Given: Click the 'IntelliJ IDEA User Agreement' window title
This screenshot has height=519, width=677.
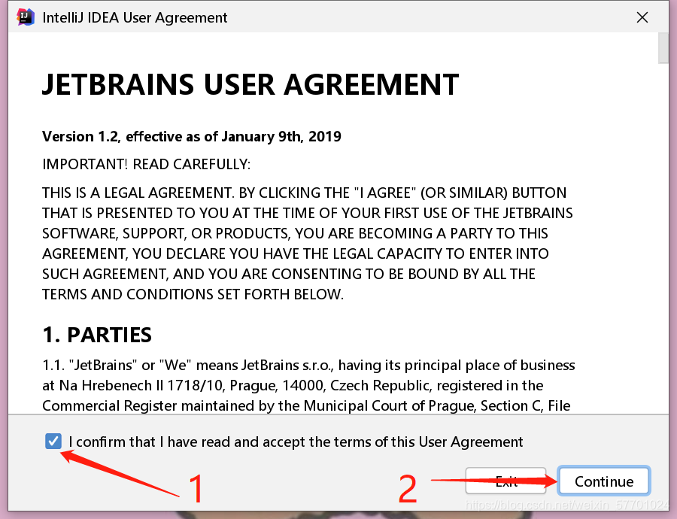Looking at the screenshot, I should click(x=135, y=18).
